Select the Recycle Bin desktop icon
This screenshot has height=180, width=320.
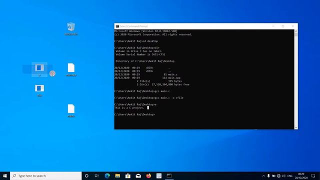[71, 29]
